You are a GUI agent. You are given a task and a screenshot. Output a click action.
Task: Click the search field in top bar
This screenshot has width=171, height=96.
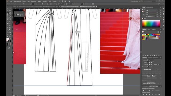(x=149, y=1)
